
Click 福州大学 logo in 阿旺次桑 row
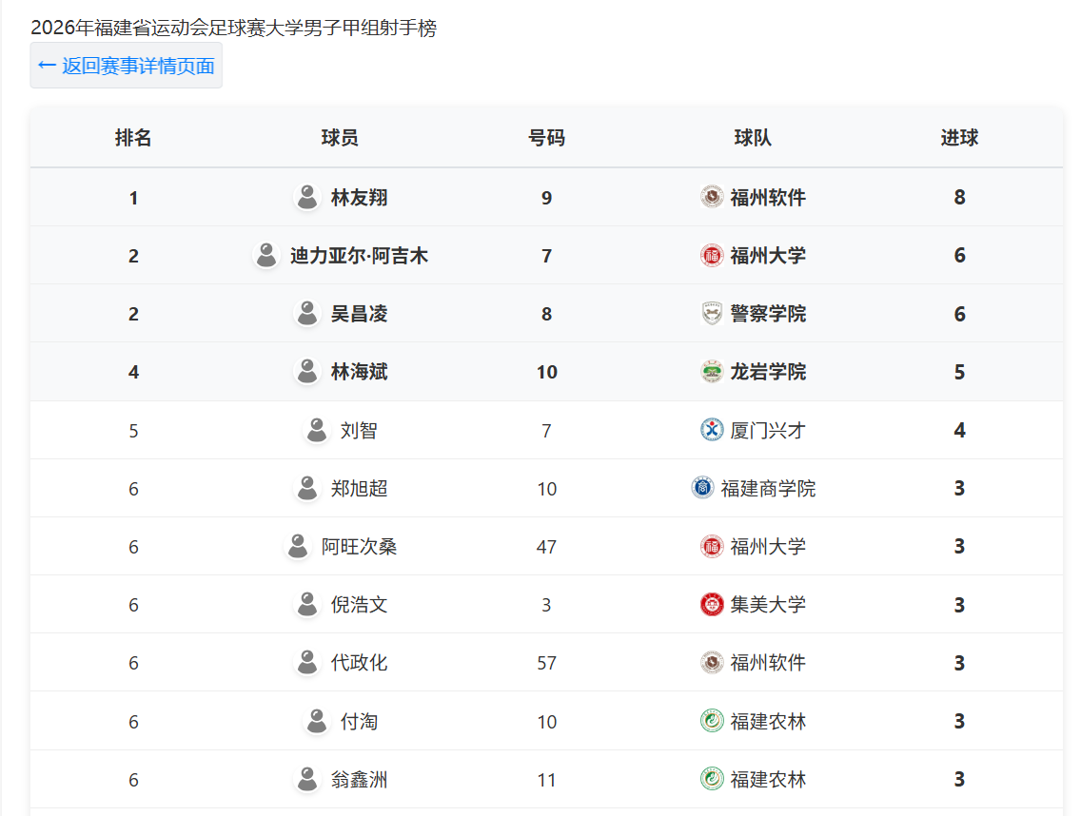[x=712, y=546]
